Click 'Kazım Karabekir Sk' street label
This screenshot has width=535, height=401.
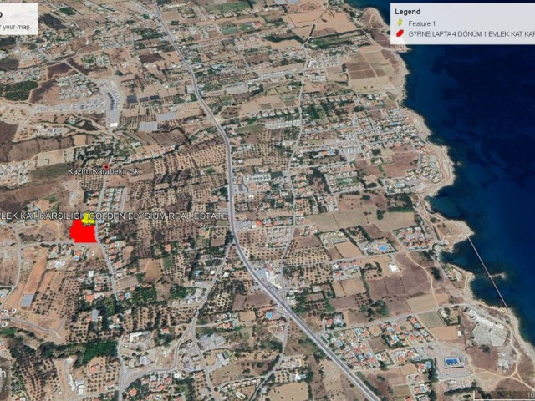coord(103,172)
